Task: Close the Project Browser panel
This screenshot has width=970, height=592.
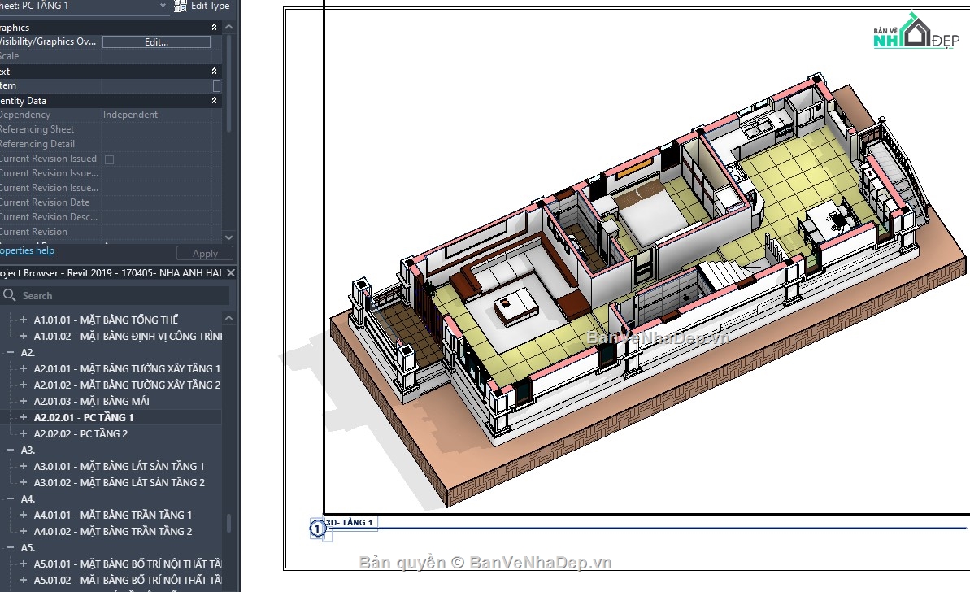Action: coord(231,272)
